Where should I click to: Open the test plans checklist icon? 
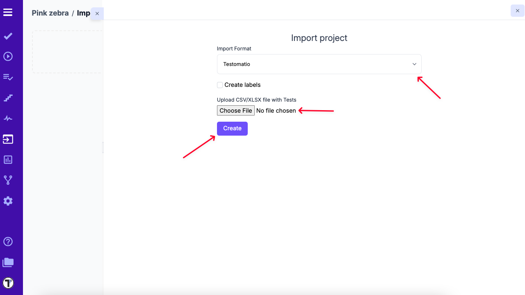[8, 77]
